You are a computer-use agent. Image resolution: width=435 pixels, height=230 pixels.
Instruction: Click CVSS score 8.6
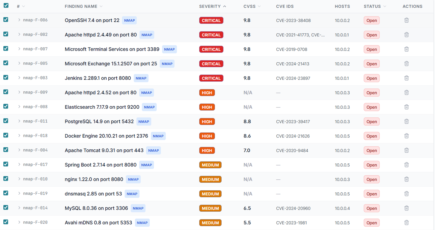247,136
